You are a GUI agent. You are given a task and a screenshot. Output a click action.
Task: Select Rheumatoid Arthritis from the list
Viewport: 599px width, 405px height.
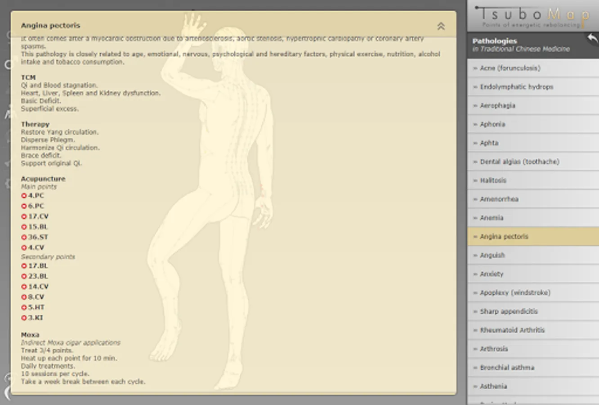click(x=533, y=330)
